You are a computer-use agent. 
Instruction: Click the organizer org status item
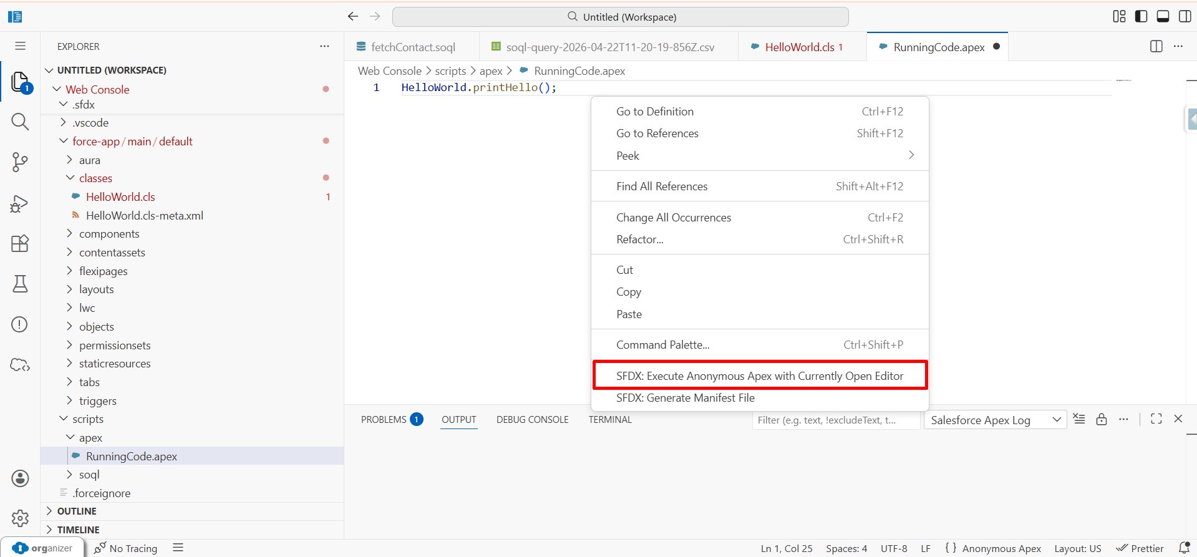coord(42,548)
